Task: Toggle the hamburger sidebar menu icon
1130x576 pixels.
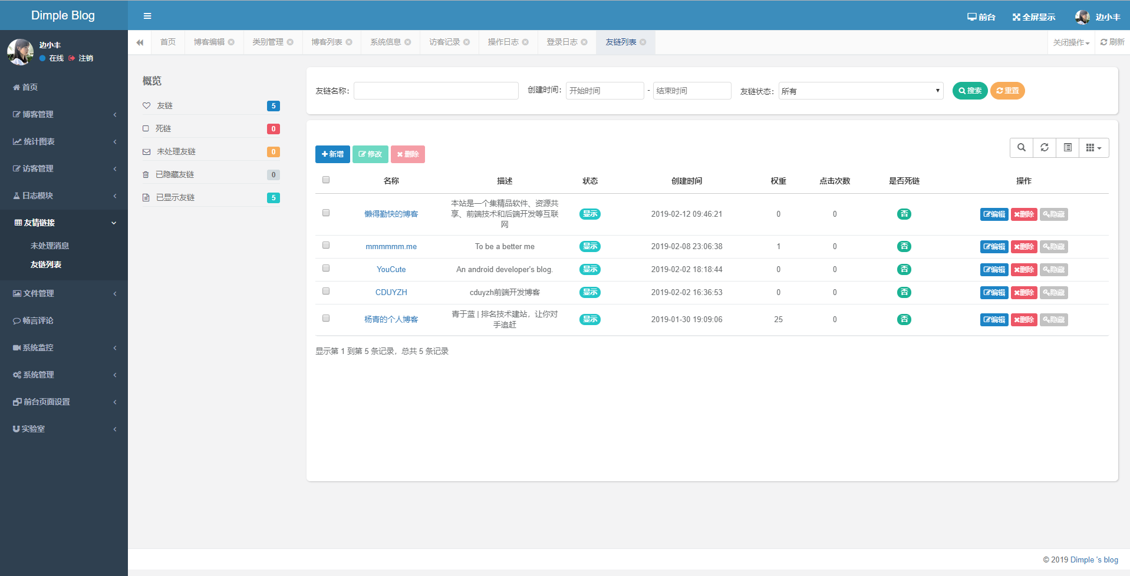Action: [147, 16]
